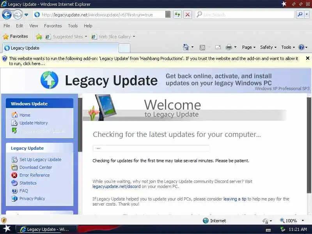Screen dimensions: 312x234
Task: Open Error Reference link
Action: (x=35, y=175)
